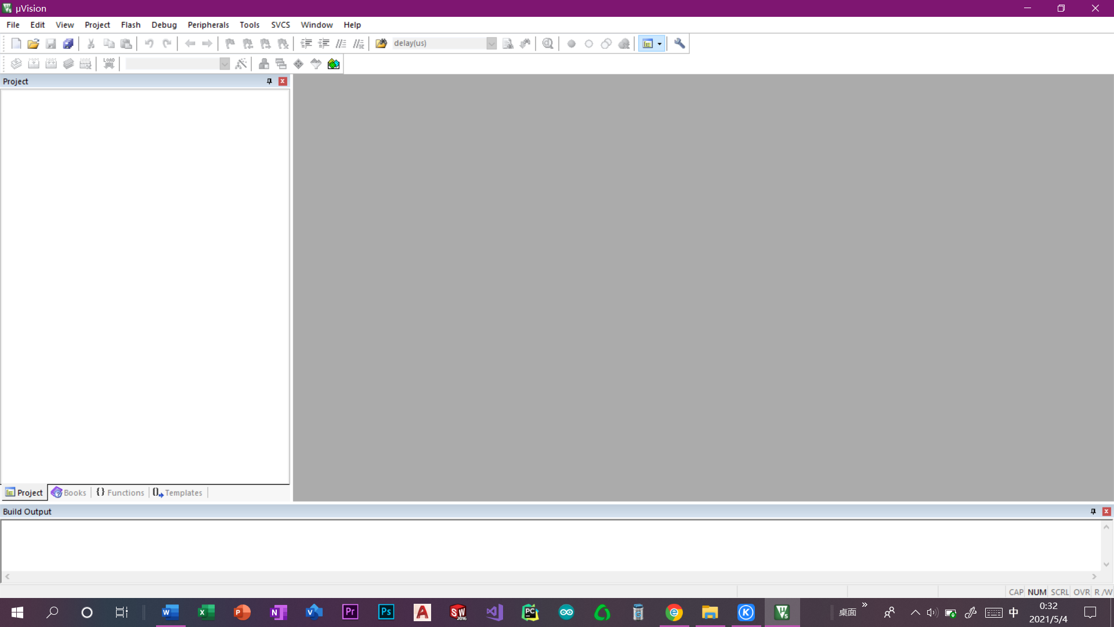Open the Configuration wrench icon
The image size is (1114, 627).
(x=679, y=44)
